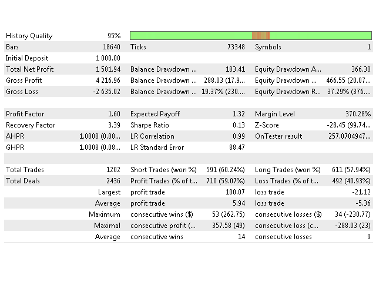Select the Initial Deposit value 1 000.00
376x282 pixels.
(x=108, y=58)
